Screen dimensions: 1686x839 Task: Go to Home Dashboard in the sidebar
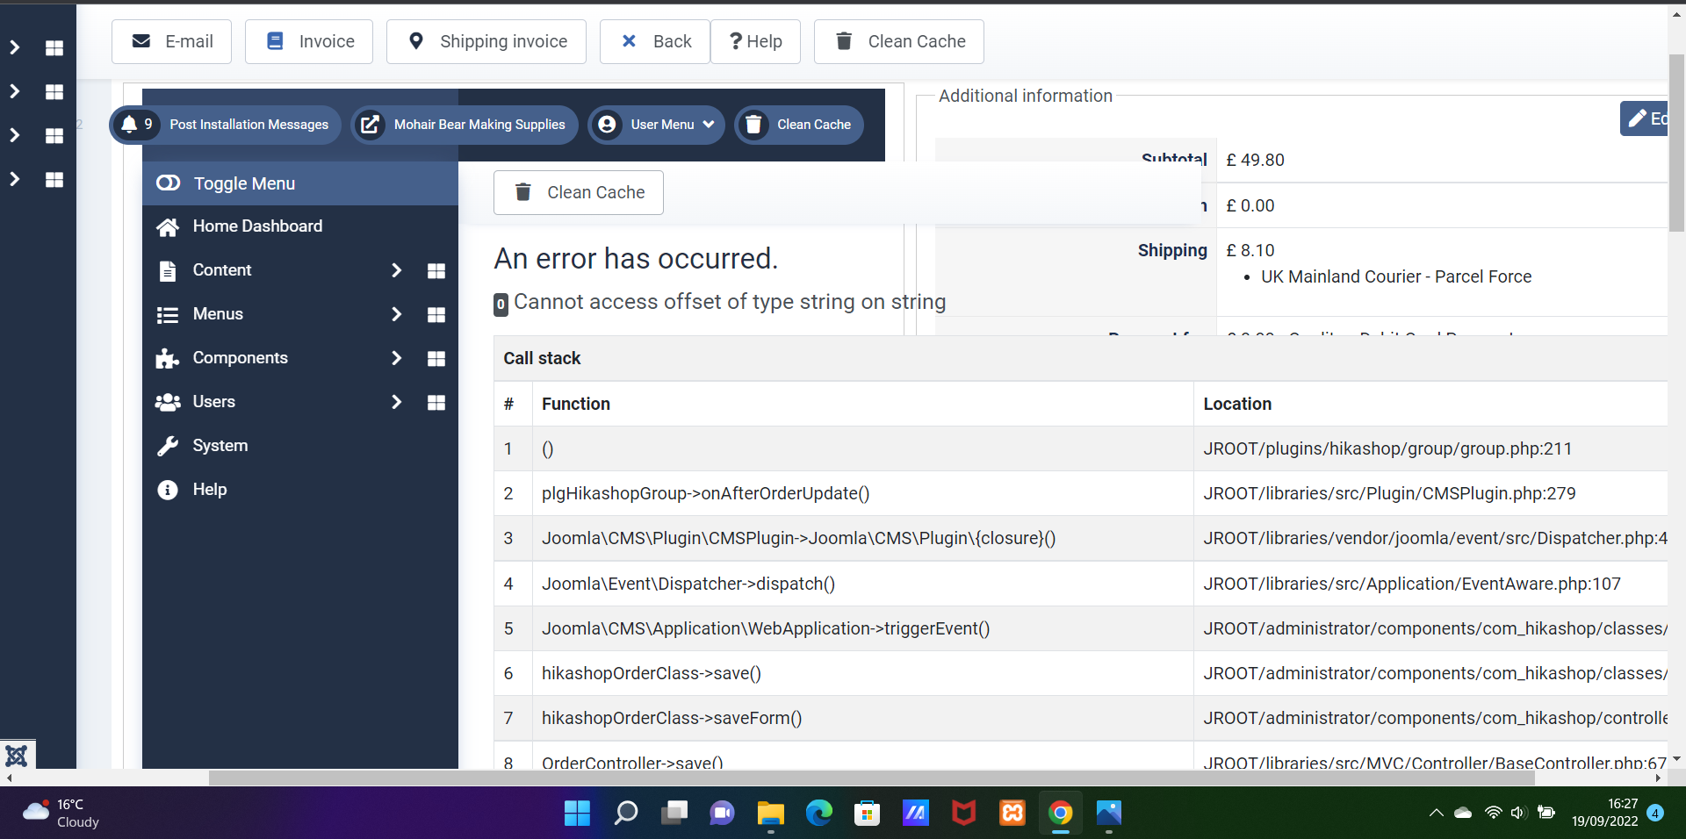pyautogui.click(x=257, y=226)
